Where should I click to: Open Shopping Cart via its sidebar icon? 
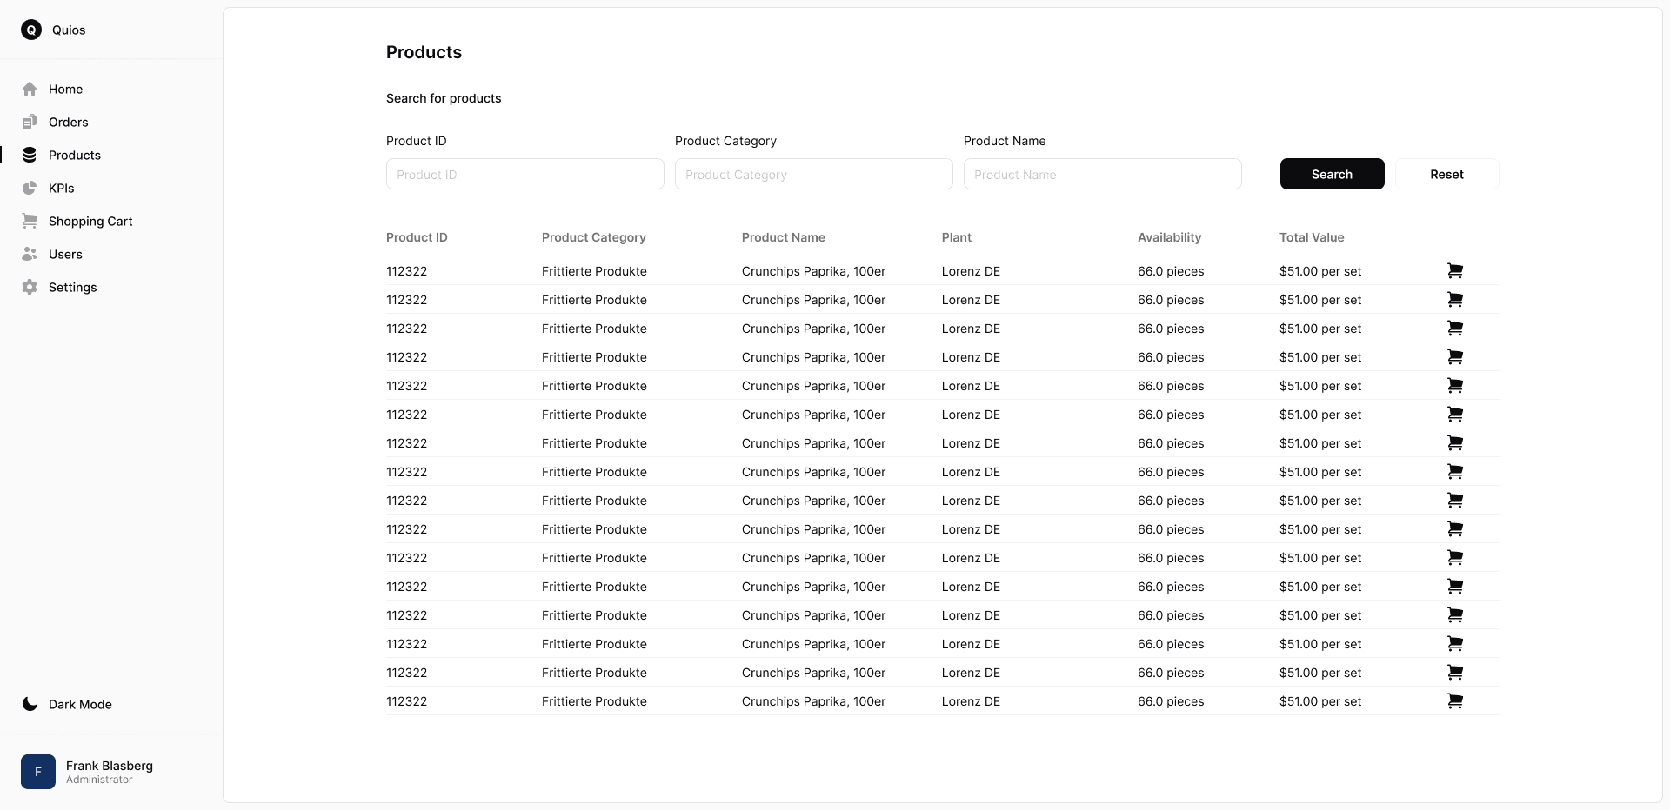tap(30, 221)
